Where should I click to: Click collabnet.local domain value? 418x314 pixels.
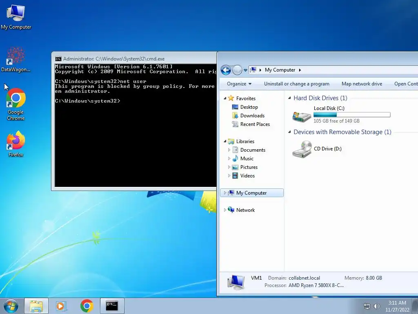pos(304,278)
